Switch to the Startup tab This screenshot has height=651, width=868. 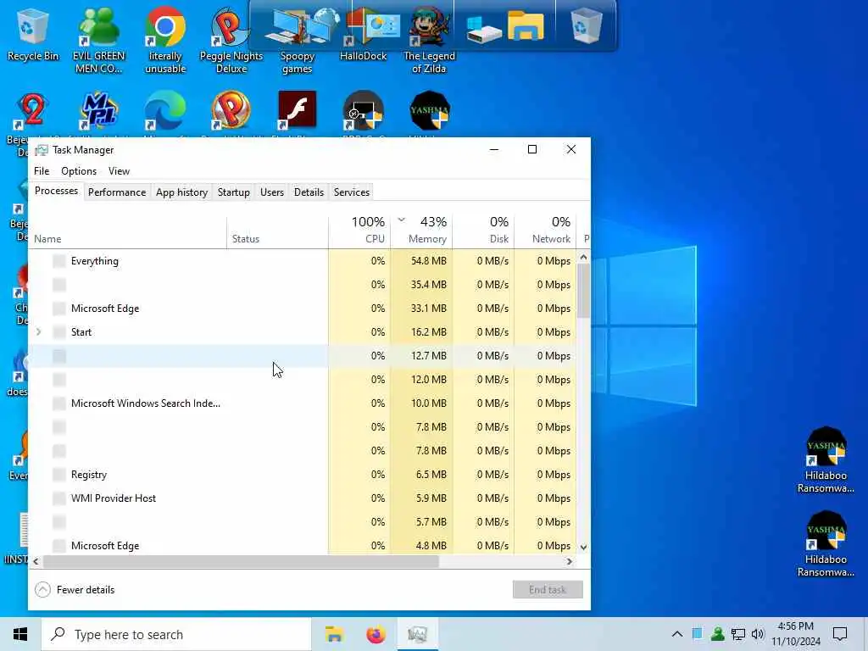click(234, 192)
